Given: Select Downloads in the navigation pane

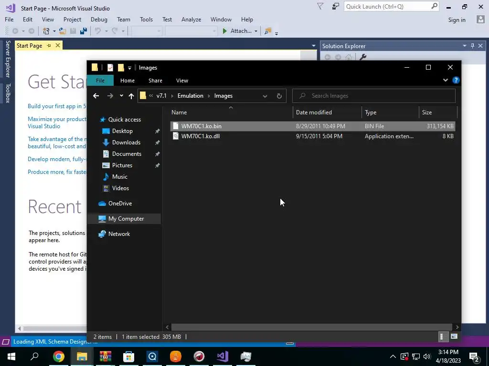Looking at the screenshot, I should [x=126, y=142].
